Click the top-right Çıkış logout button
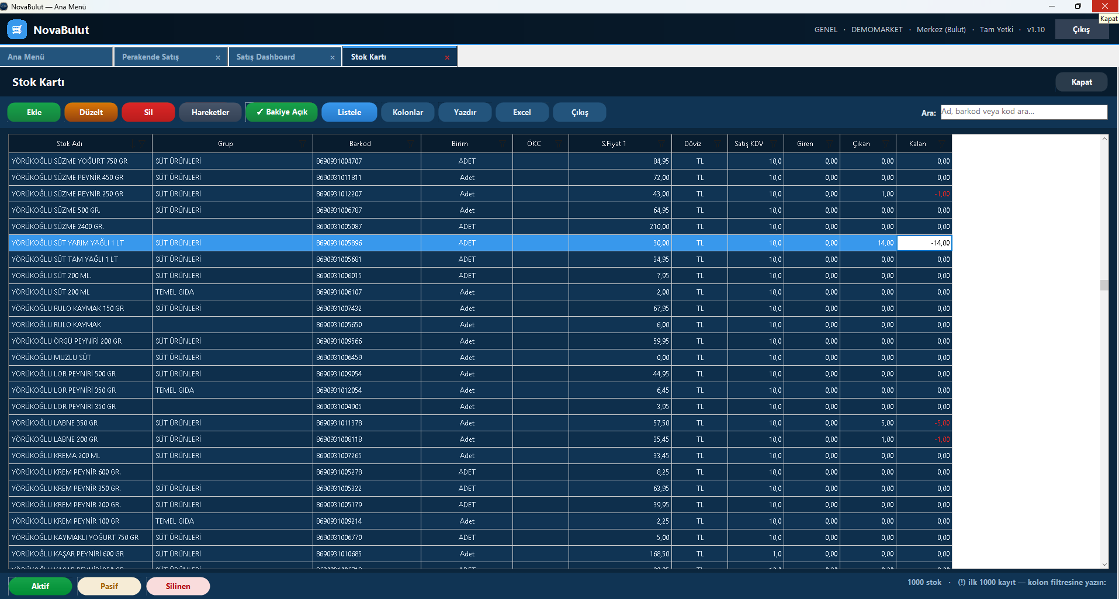 pyautogui.click(x=1082, y=29)
